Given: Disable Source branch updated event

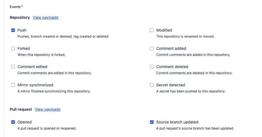Looking at the screenshot, I should point(152,122).
